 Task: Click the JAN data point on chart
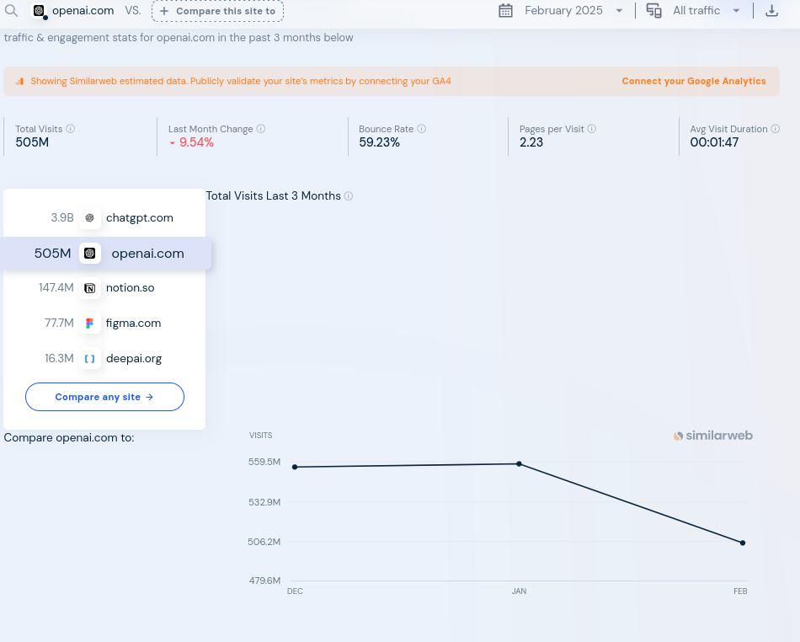pos(519,464)
